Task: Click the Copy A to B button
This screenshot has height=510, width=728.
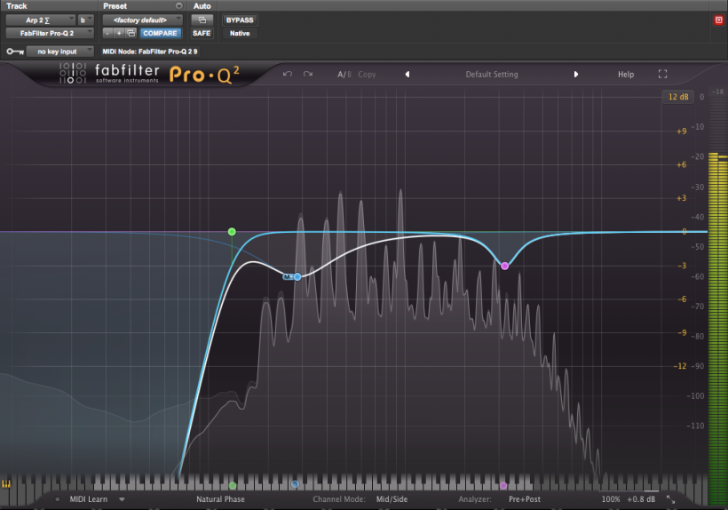Action: pyautogui.click(x=367, y=75)
